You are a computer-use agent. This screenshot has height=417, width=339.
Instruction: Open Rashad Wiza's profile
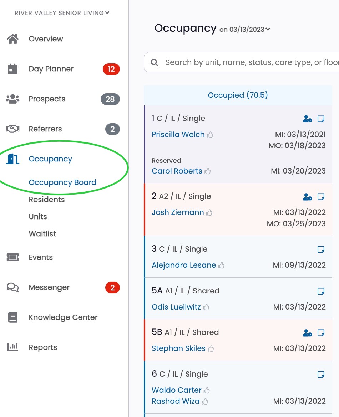176,401
